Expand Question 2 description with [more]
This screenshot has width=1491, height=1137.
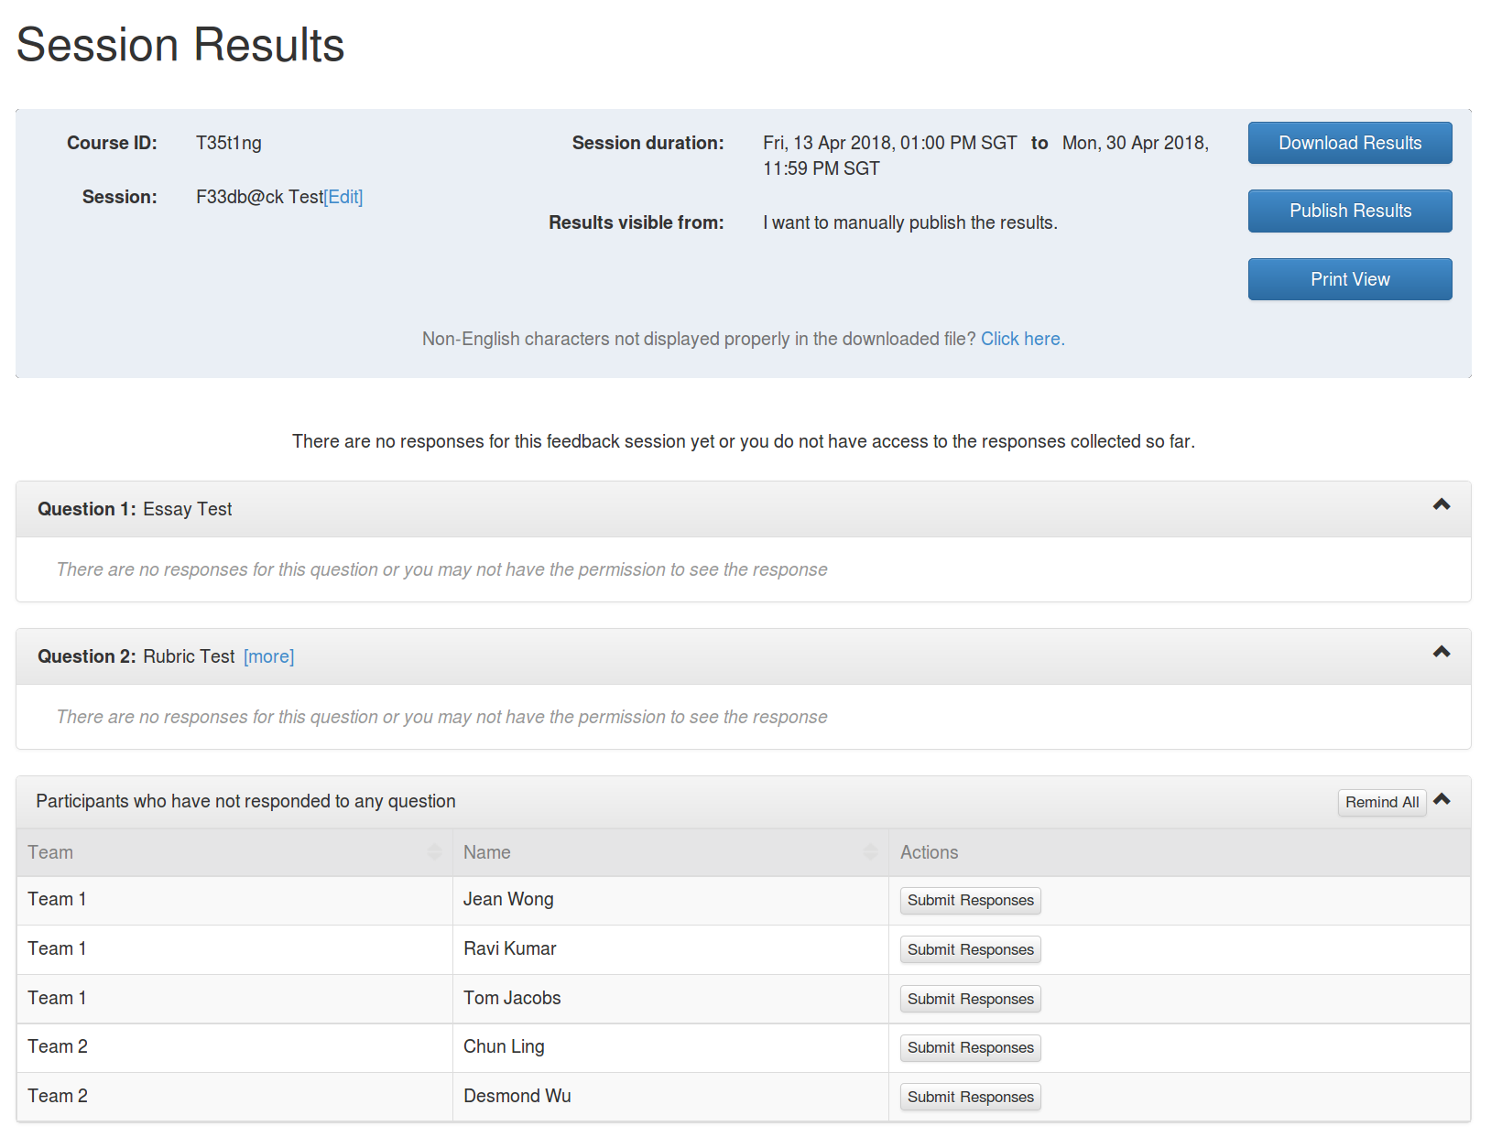pos(268,656)
